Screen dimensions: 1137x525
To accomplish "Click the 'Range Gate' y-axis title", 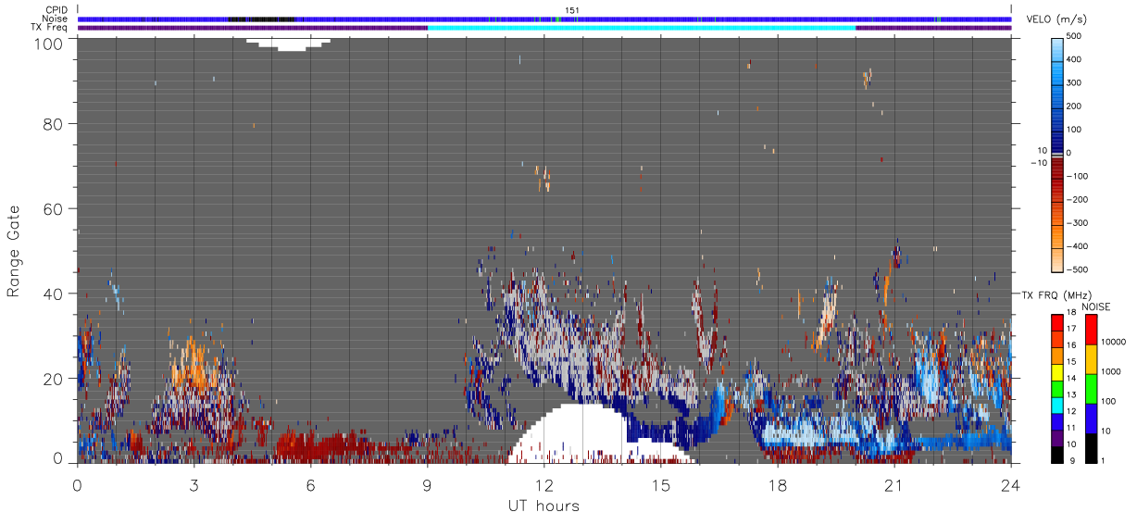I will [x=14, y=249].
